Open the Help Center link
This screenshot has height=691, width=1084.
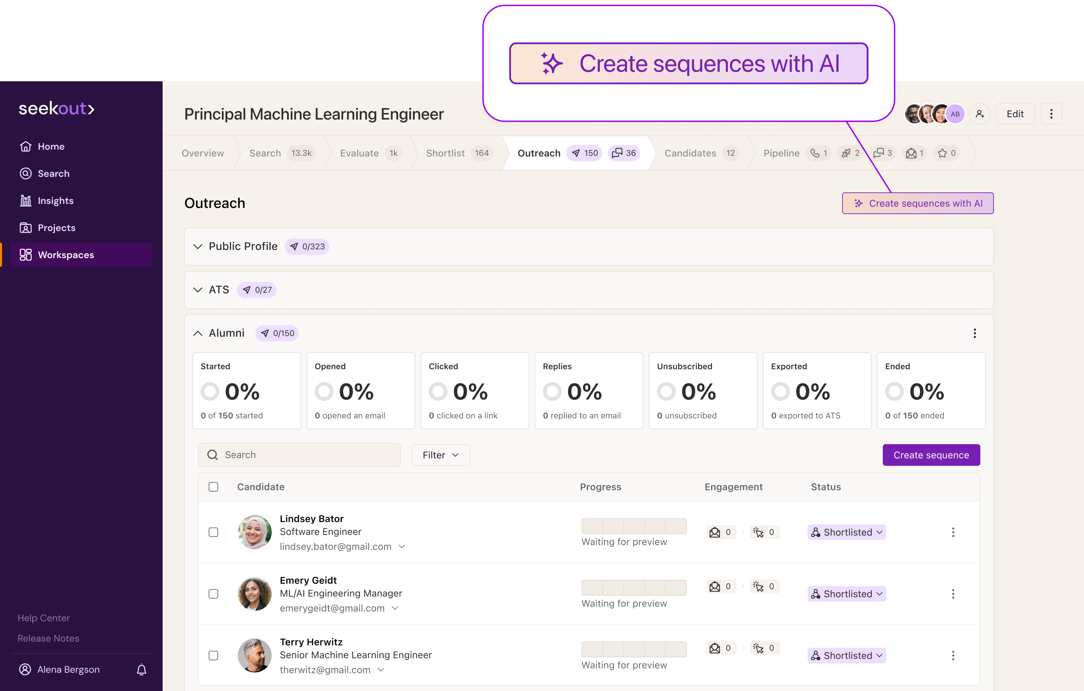pyautogui.click(x=44, y=617)
